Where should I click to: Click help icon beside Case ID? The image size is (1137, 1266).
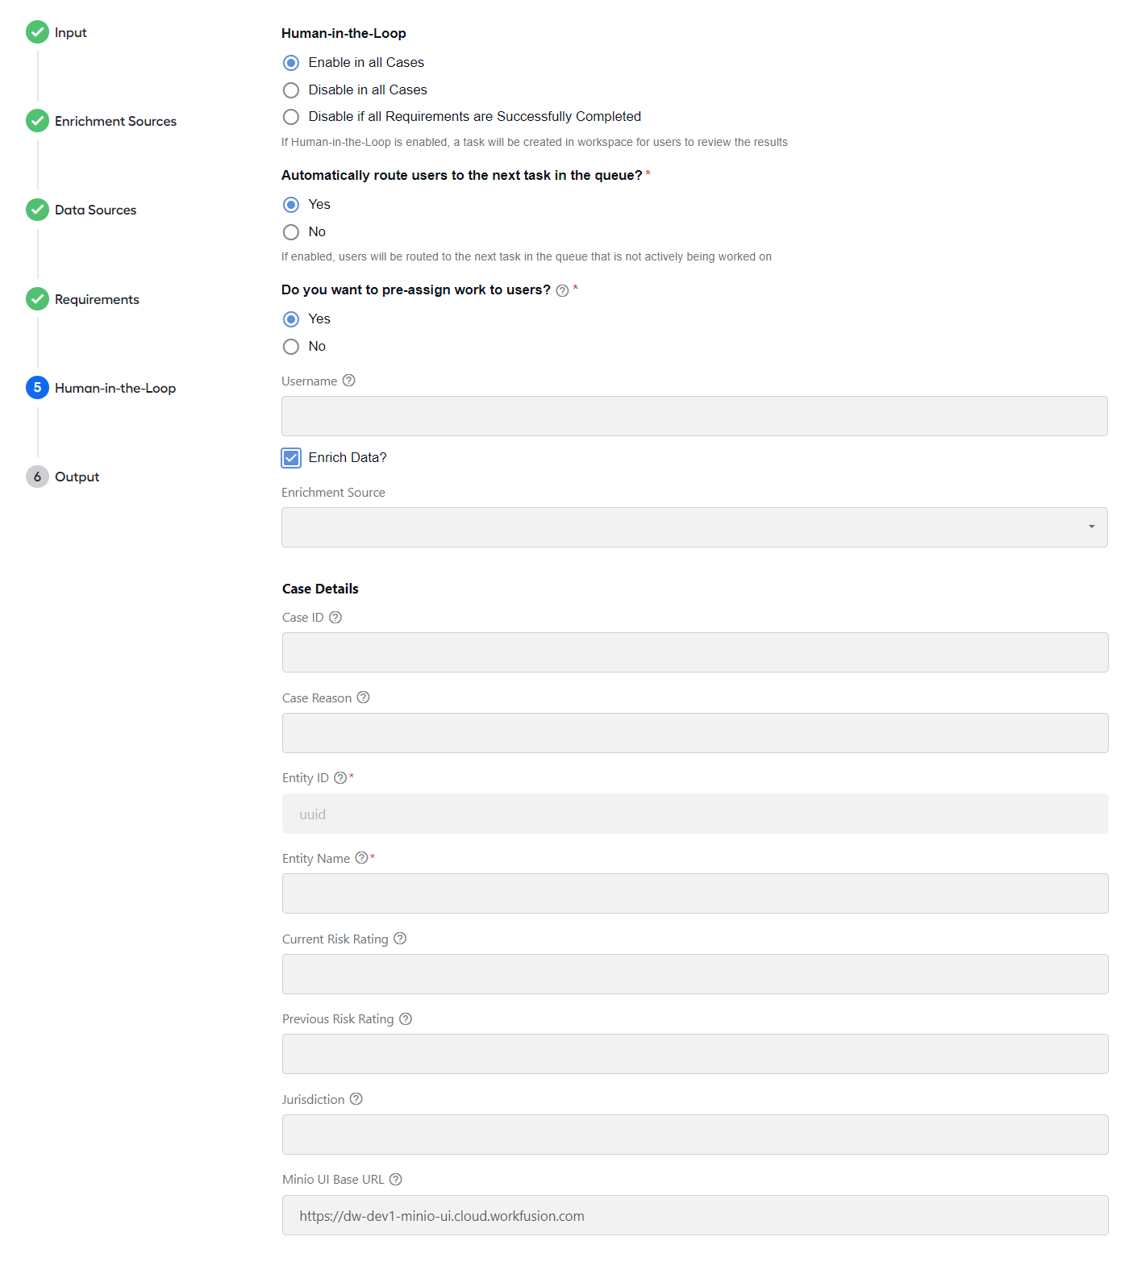pyautogui.click(x=335, y=618)
